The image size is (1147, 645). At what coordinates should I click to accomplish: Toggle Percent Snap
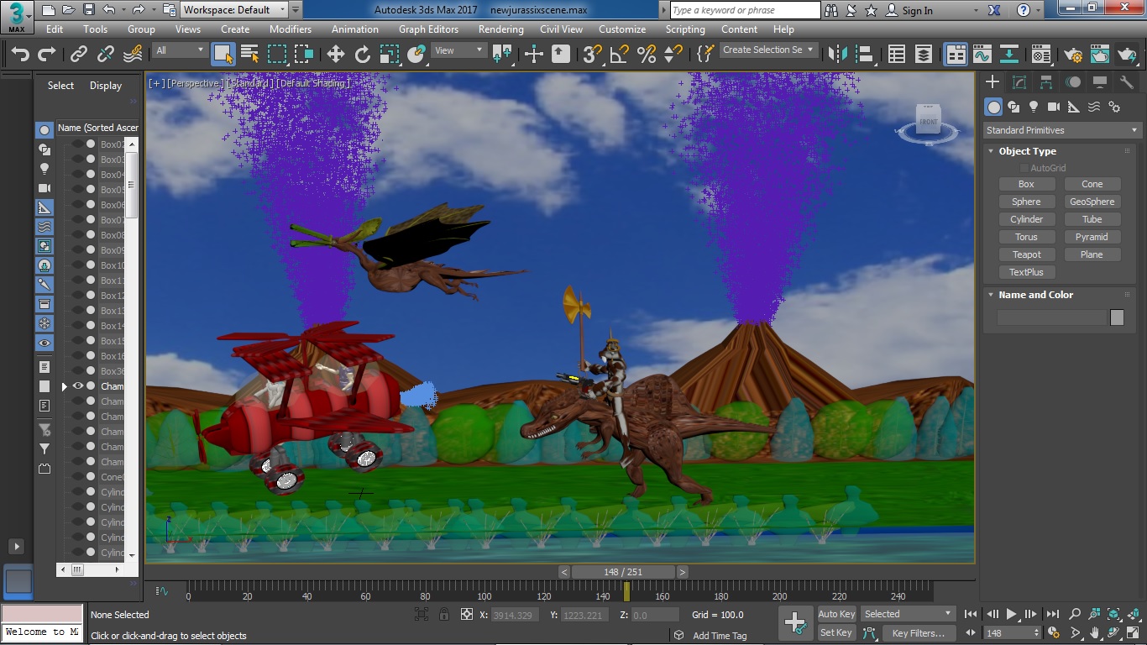[x=647, y=55]
